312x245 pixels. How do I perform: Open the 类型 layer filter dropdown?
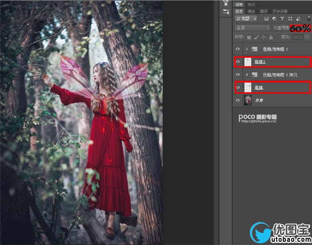tap(246, 19)
